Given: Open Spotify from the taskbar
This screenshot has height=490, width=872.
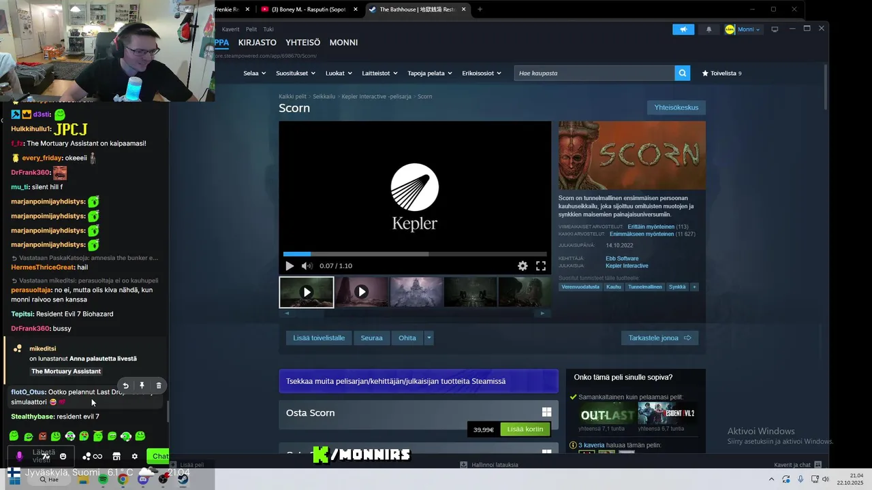Looking at the screenshot, I should pyautogui.click(x=103, y=479).
